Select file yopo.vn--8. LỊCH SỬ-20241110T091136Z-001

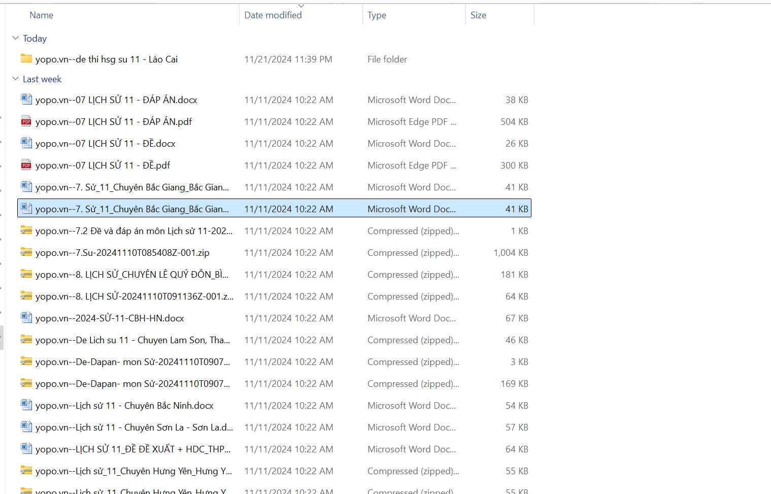pyautogui.click(x=135, y=297)
